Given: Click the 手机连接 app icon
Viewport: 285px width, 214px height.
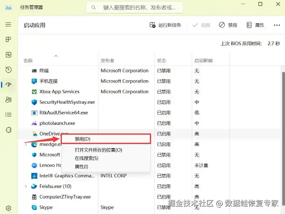Looking at the screenshot, I should point(34,81).
